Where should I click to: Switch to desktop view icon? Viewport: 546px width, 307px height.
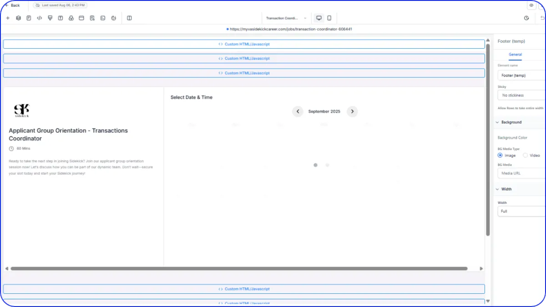tap(319, 18)
